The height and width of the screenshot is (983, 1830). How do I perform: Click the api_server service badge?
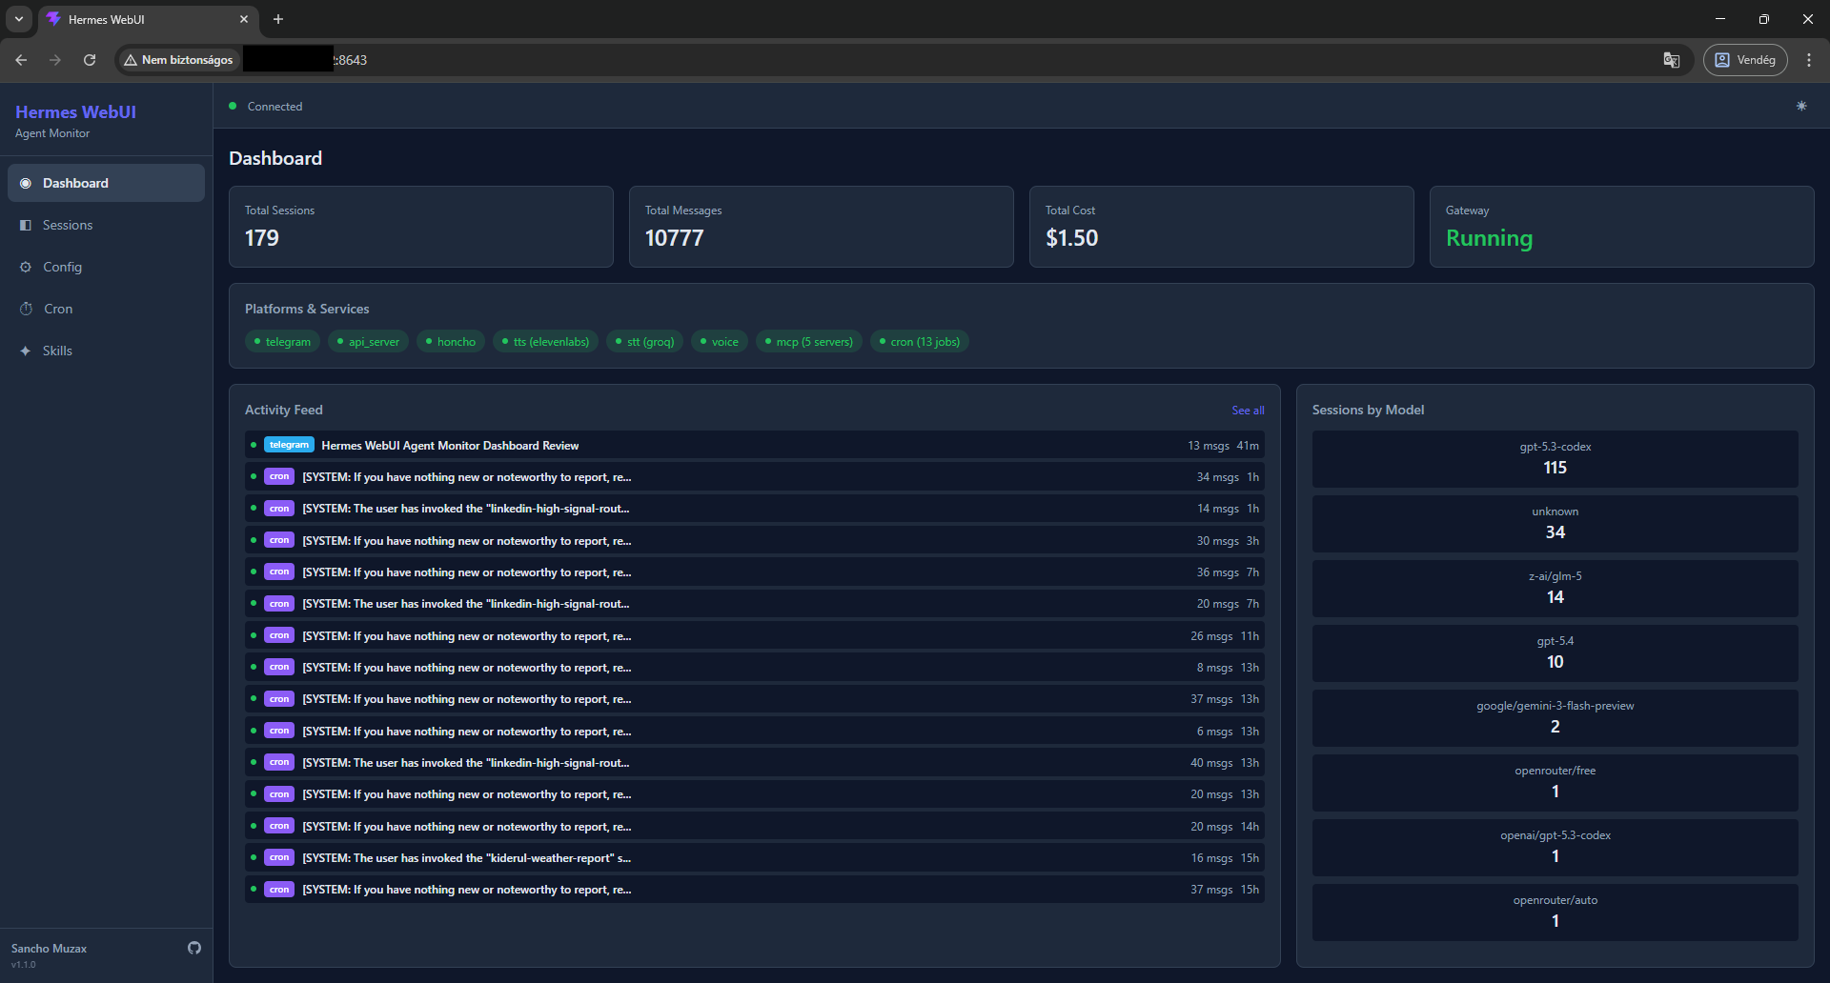pos(369,341)
